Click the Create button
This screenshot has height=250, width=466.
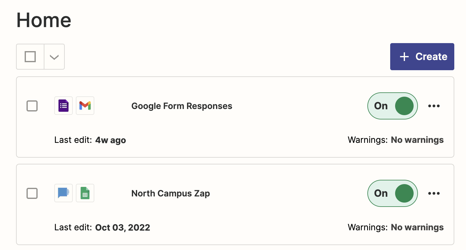click(422, 57)
